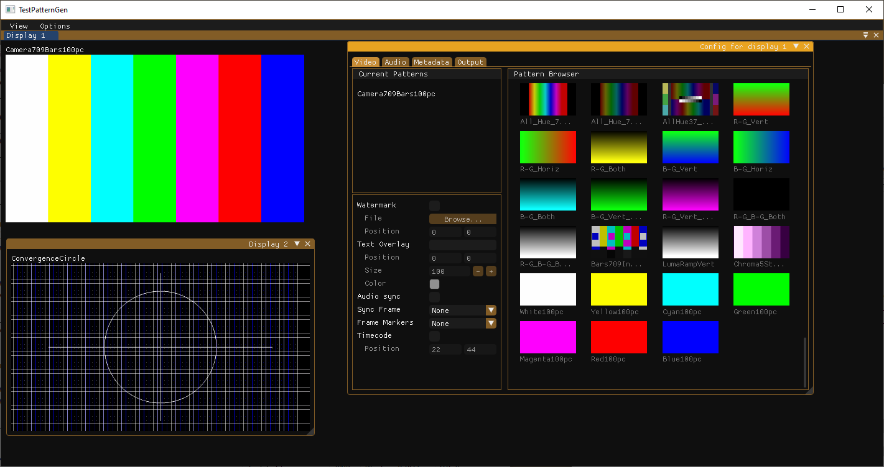Switch to the Audio tab
Viewport: 884px width, 467px height.
(x=395, y=62)
